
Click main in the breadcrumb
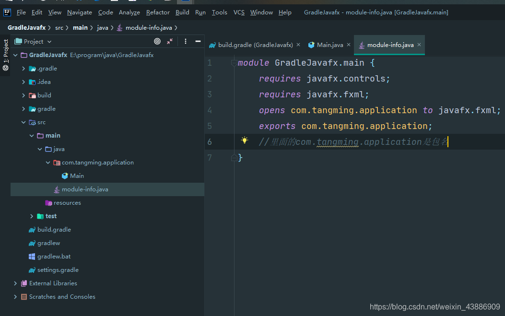point(80,28)
